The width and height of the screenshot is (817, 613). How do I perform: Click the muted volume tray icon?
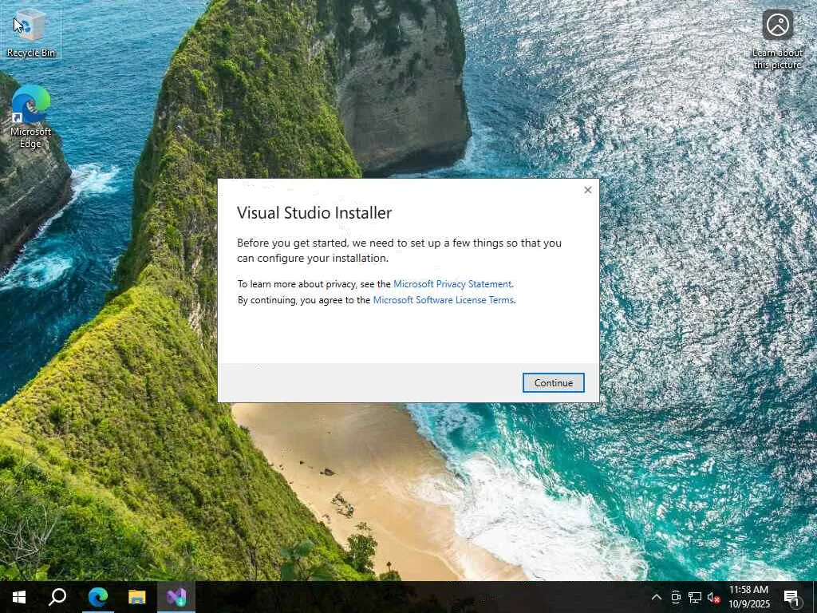tap(713, 597)
